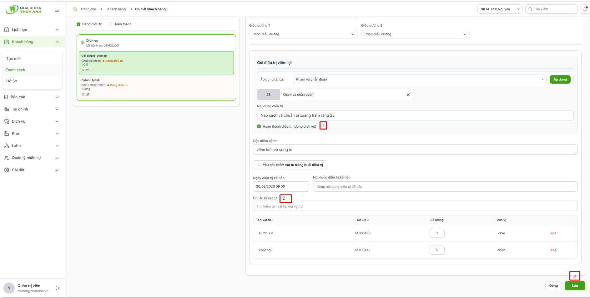Expand the Áp dụng tất cả dropdown

click(x=420, y=79)
